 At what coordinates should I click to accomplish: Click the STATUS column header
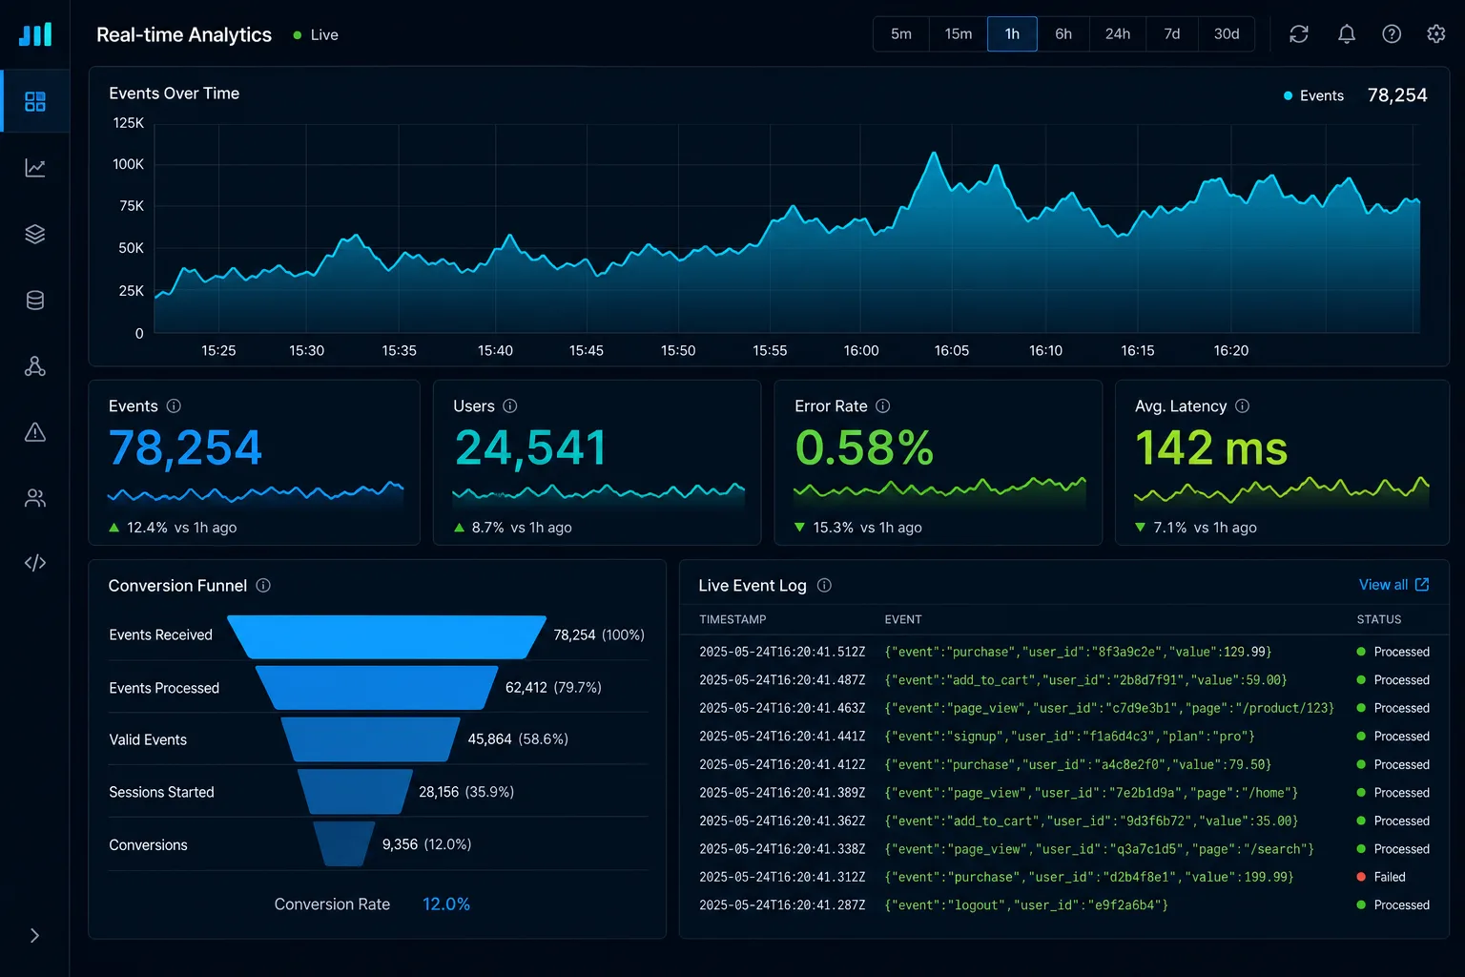(x=1379, y=619)
